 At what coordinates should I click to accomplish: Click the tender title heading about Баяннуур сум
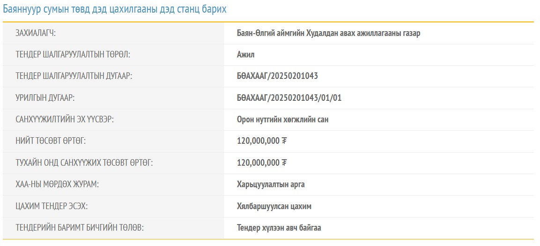115,9
